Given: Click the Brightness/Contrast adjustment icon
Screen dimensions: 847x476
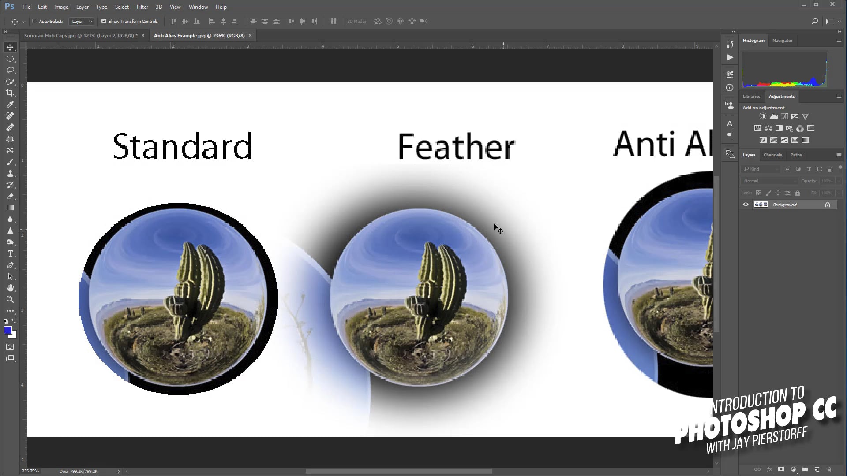Looking at the screenshot, I should (x=763, y=117).
